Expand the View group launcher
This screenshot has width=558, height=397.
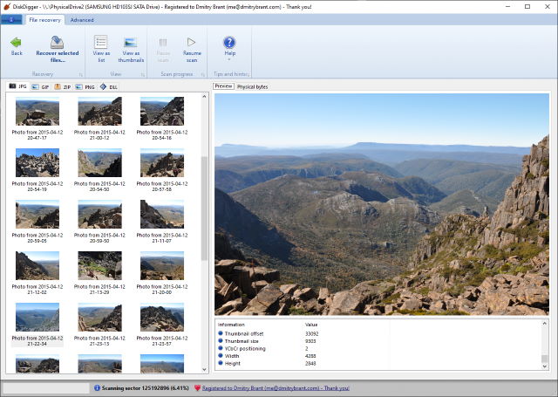click(143, 74)
